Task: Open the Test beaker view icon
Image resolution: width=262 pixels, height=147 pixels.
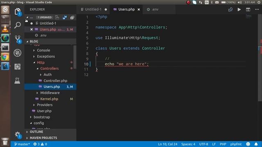Action: click(x=17, y=81)
